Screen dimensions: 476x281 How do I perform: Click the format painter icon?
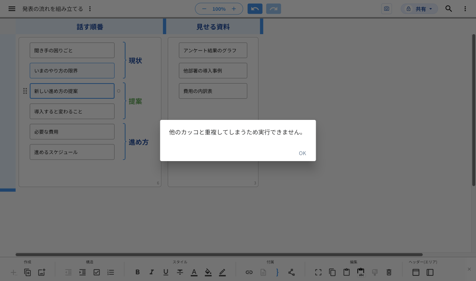tap(375, 272)
